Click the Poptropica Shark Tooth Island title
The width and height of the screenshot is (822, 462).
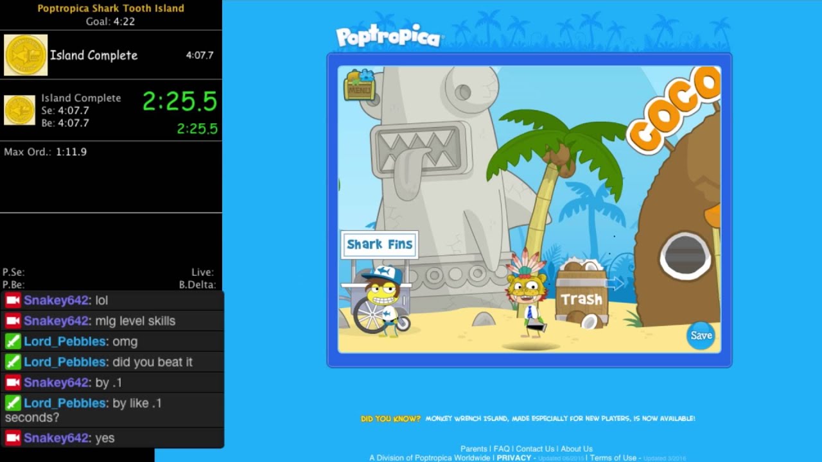110,8
